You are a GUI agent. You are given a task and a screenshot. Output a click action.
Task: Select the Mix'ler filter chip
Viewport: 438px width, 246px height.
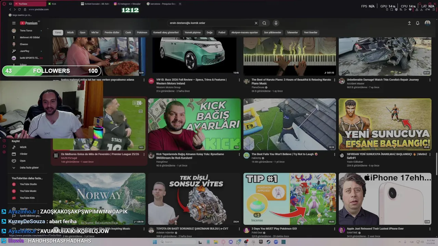95,32
